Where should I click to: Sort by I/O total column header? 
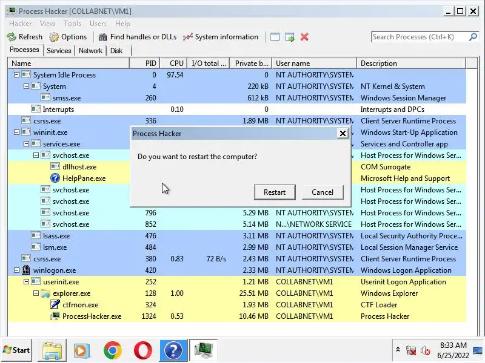(x=209, y=64)
